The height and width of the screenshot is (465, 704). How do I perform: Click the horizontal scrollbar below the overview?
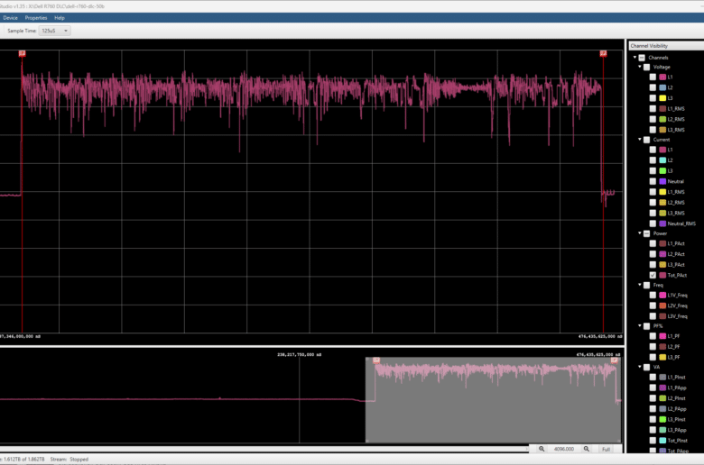[263, 449]
